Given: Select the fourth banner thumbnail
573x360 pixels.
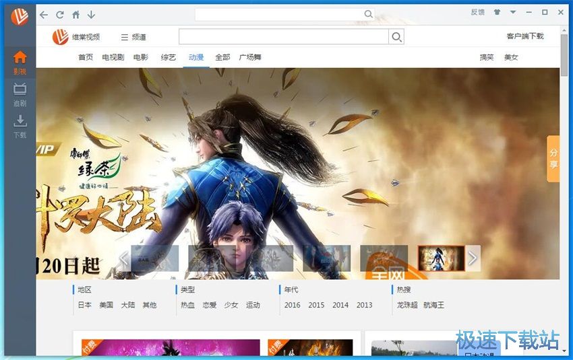Looking at the screenshot, I should pos(327,258).
